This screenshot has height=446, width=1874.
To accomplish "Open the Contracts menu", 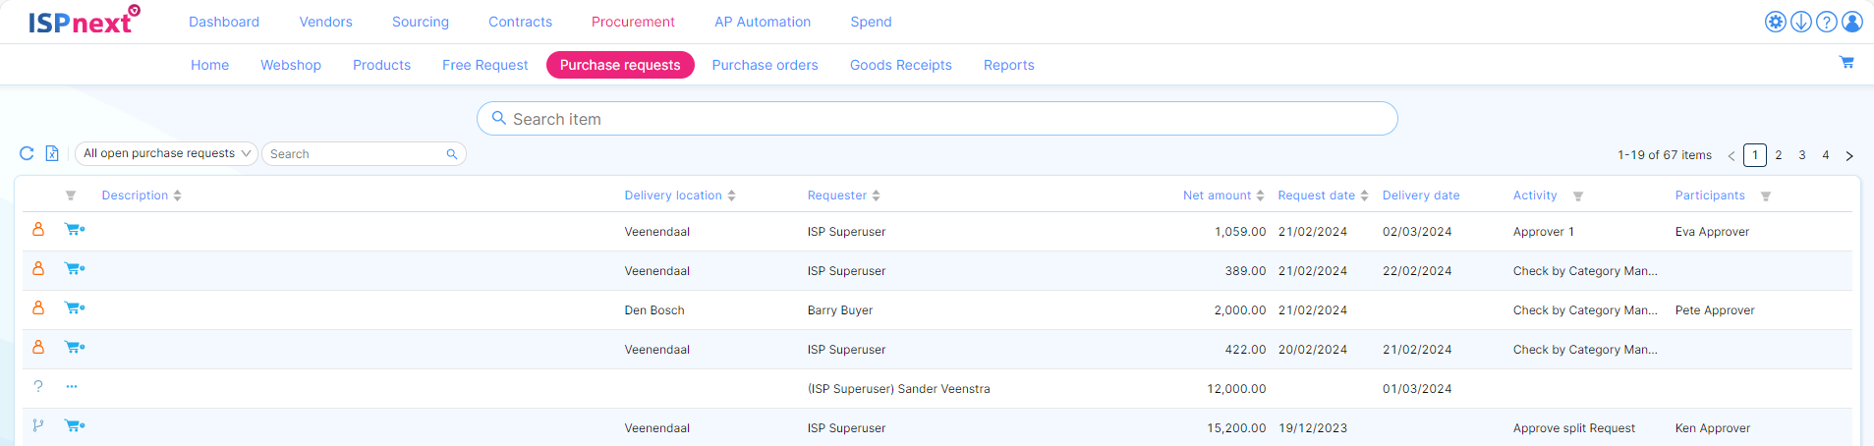I will point(520,22).
